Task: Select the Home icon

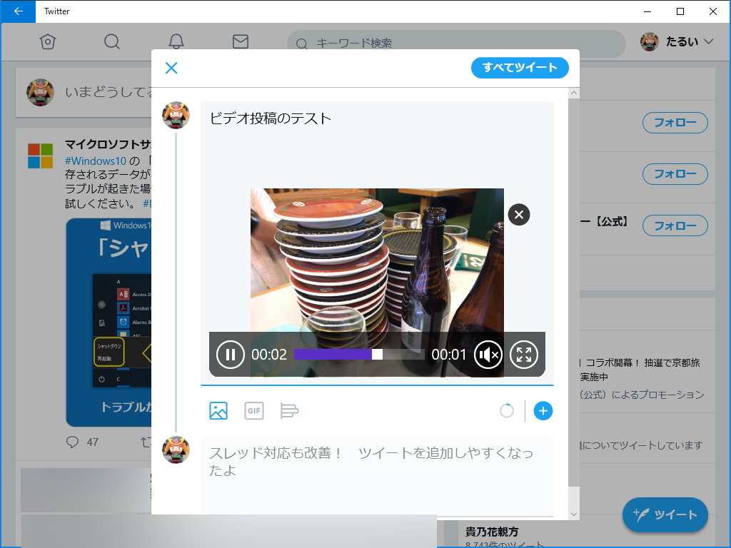Action: coord(47,42)
